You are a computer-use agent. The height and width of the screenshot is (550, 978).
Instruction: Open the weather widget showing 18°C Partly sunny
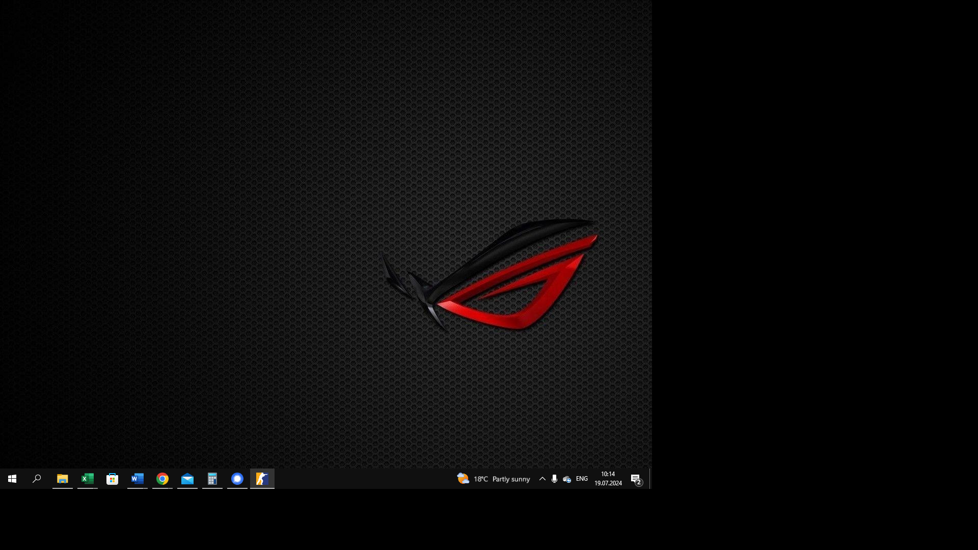[x=494, y=479]
